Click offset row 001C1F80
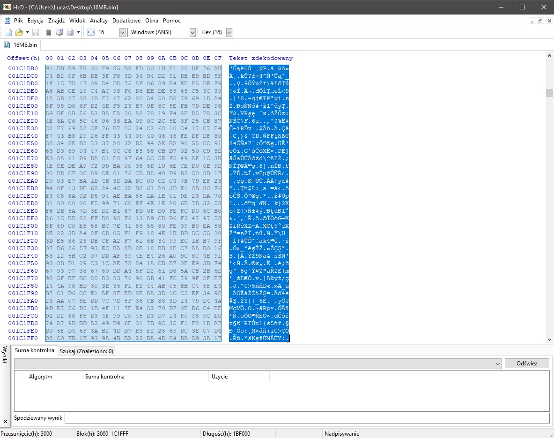This screenshot has width=554, height=438. pos(23,286)
